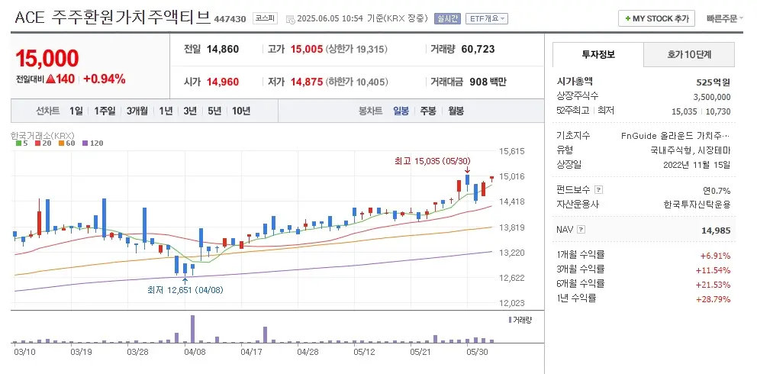Click the red 최고 15,035 arrow marker
757x374 pixels.
(467, 170)
